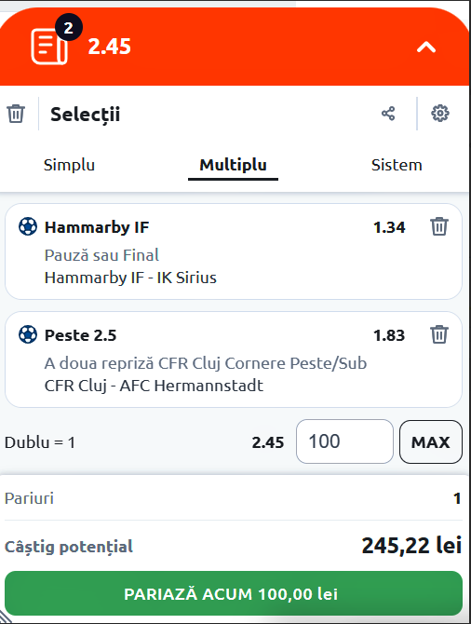
Task: Open the CFR Cluj - AFC Hermannstadt match
Action: click(x=154, y=386)
